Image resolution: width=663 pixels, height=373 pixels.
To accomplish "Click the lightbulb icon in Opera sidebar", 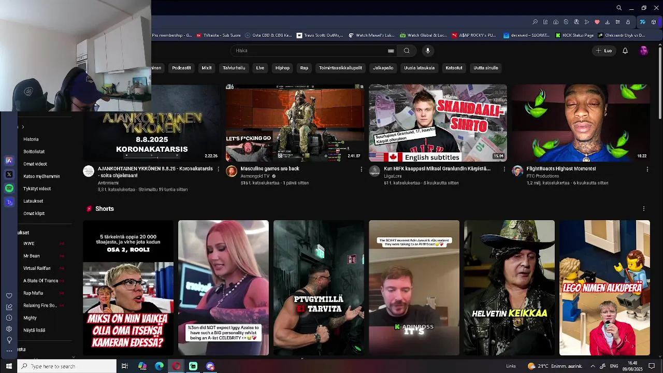I will [9, 340].
